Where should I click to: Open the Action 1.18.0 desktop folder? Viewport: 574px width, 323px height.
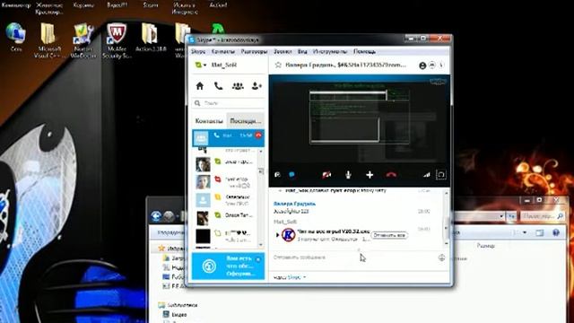(151, 37)
